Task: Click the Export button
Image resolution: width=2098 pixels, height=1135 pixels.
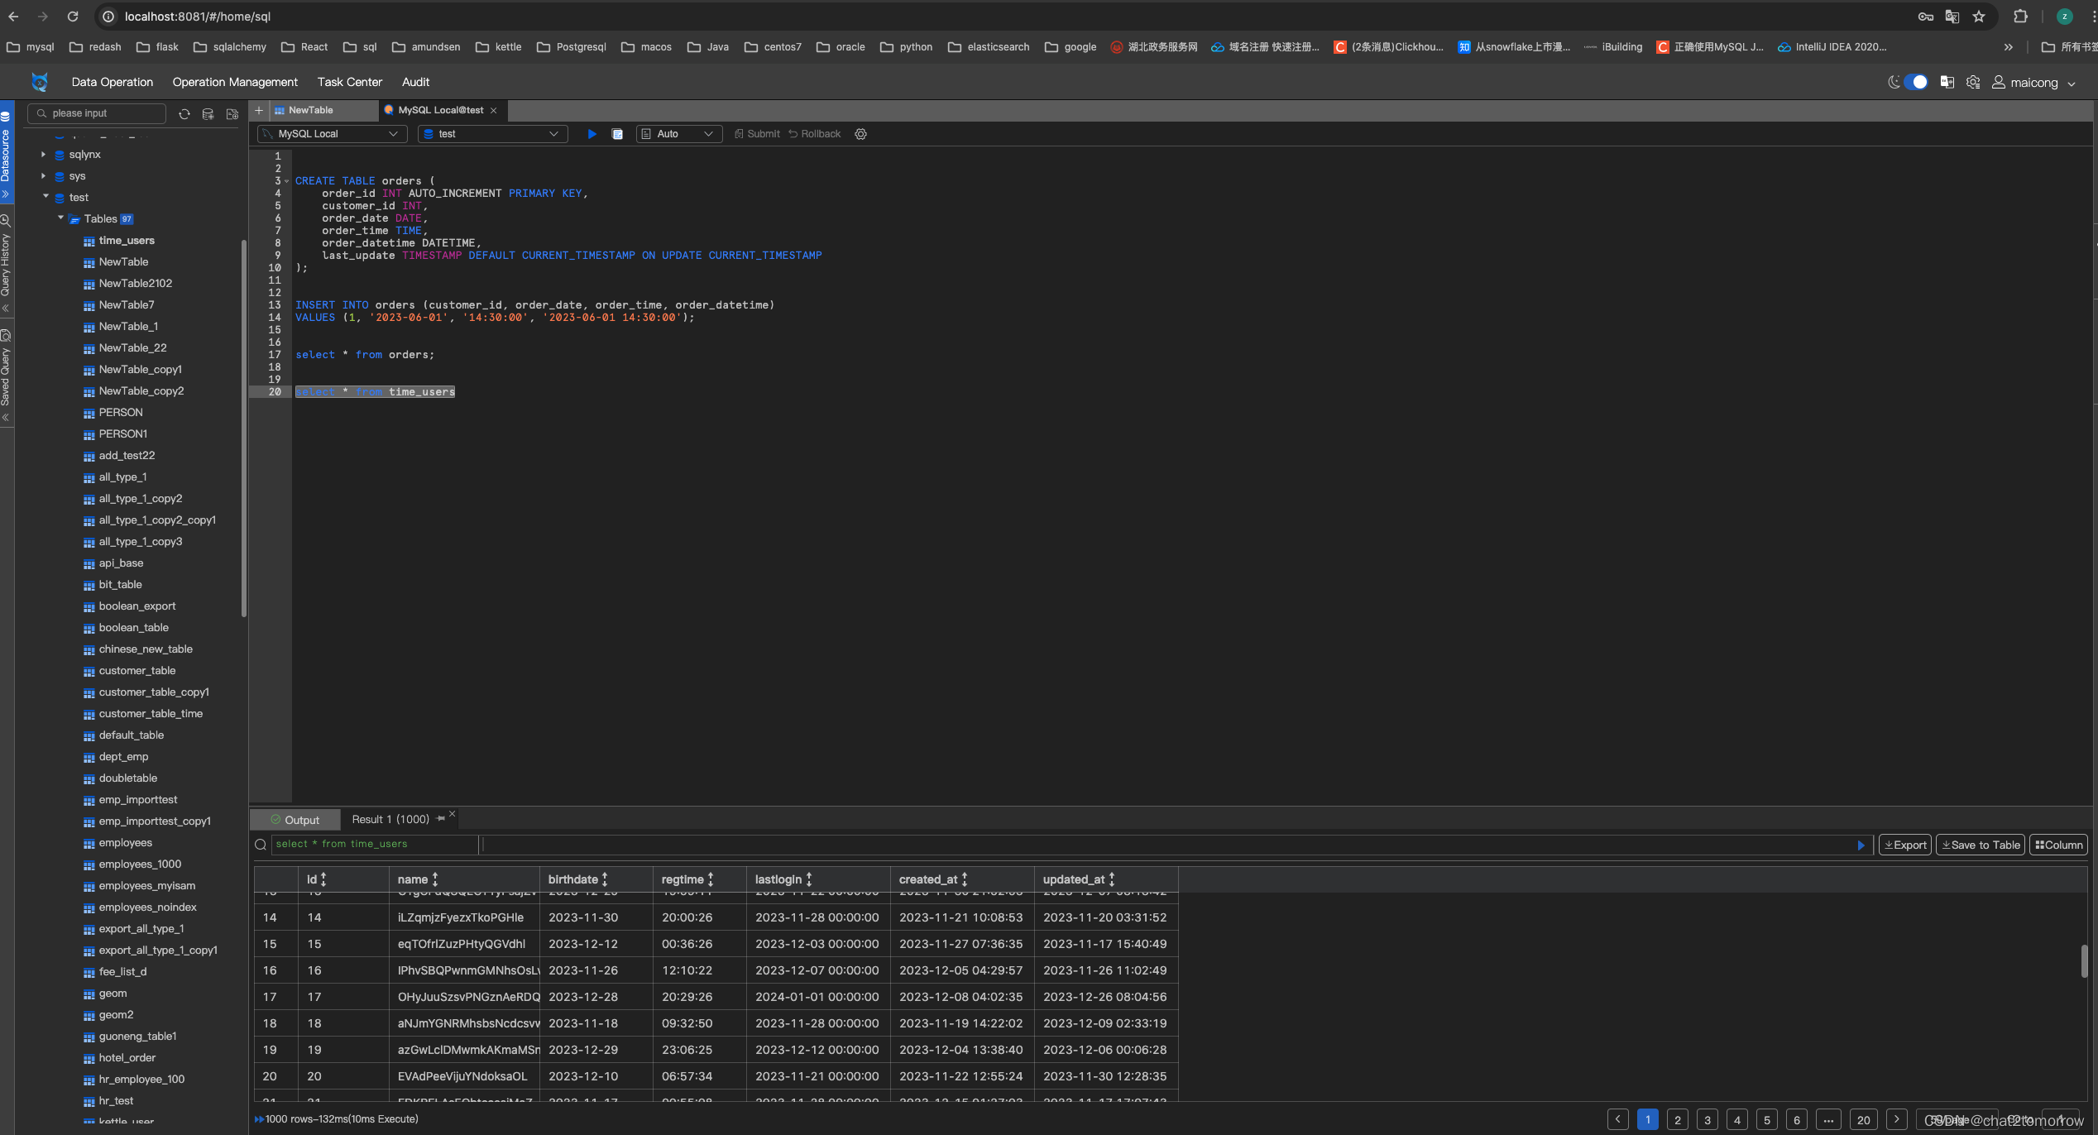Action: point(1904,845)
